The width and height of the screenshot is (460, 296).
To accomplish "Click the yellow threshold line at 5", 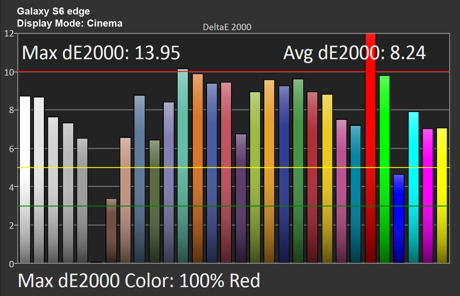I will tap(234, 168).
